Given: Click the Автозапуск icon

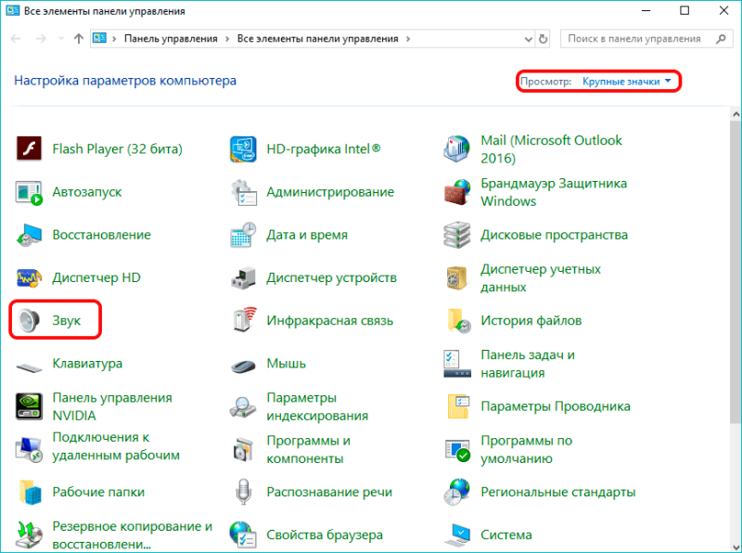Looking at the screenshot, I should (29, 192).
